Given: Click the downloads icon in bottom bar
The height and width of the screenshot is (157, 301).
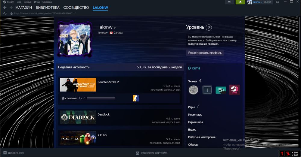Looking at the screenshot, I should (x=138, y=153).
